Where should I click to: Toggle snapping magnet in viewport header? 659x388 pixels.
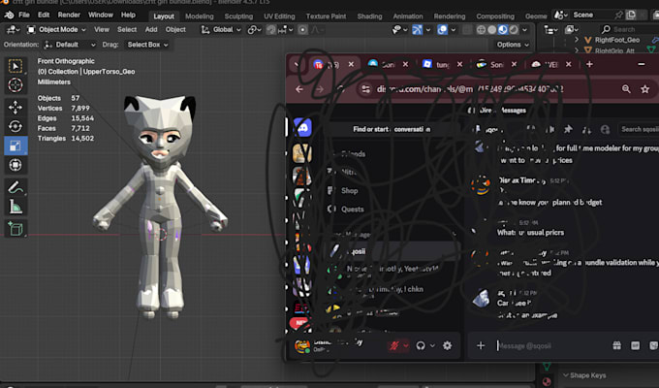coord(271,29)
